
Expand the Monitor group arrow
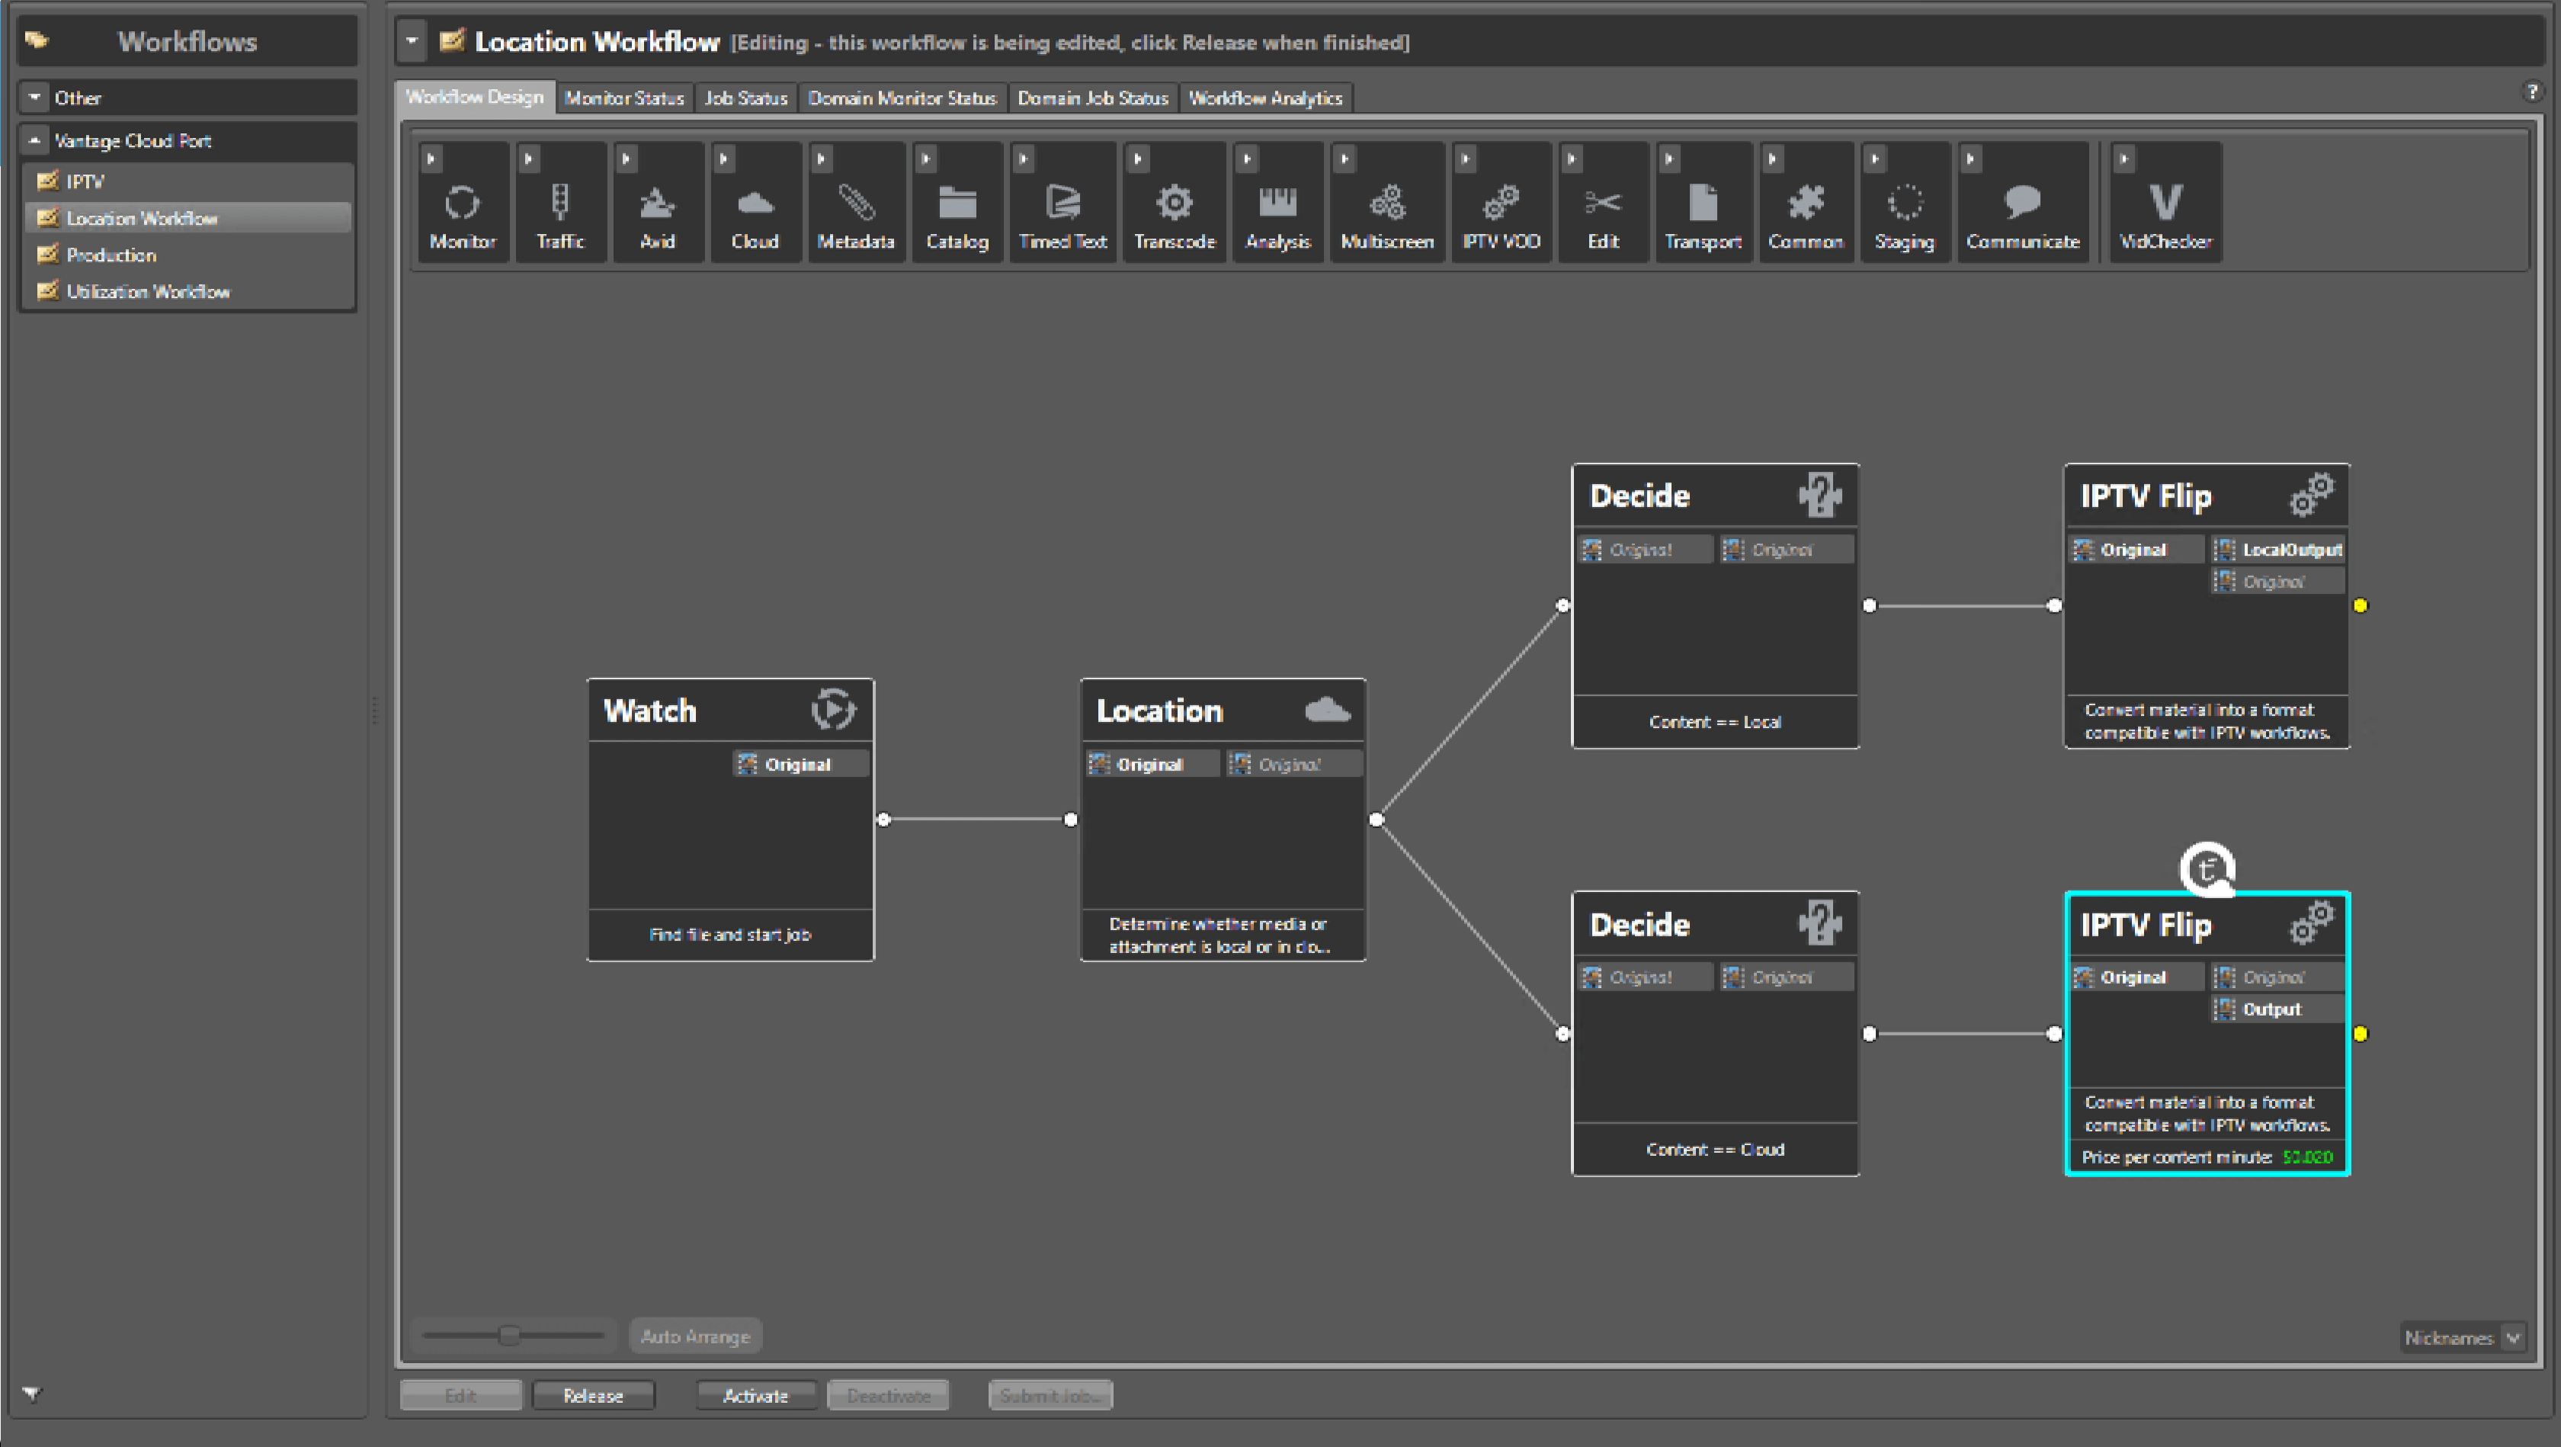pyautogui.click(x=431, y=158)
